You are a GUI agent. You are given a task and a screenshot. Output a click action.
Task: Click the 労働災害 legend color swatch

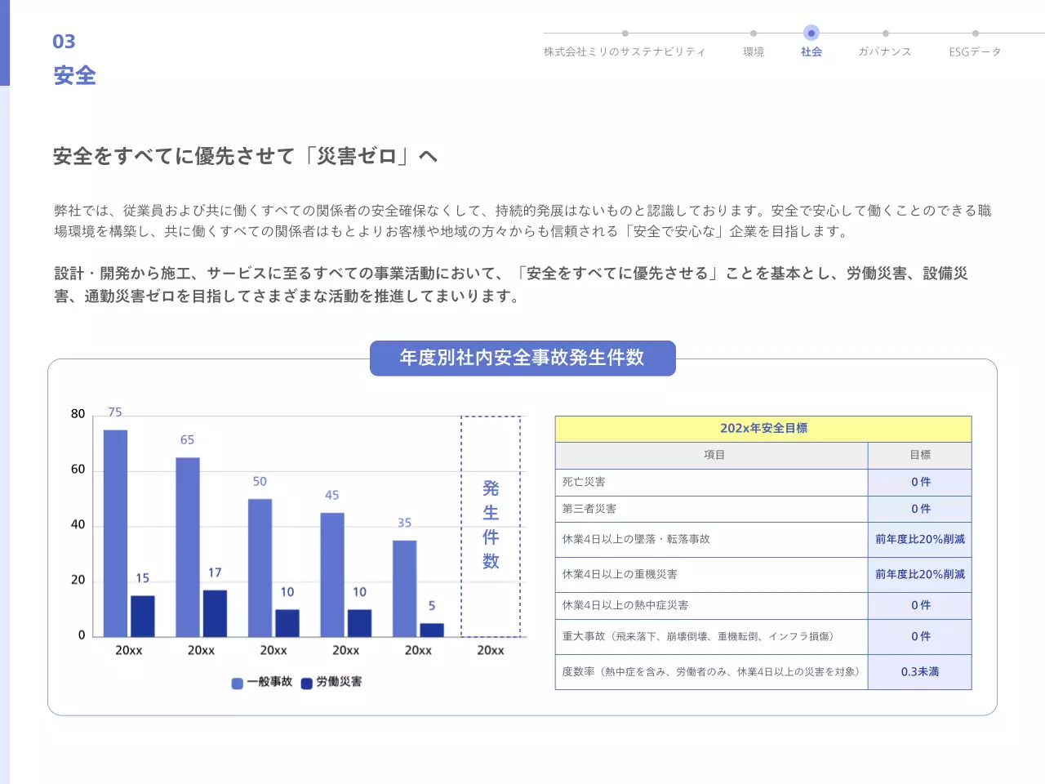[x=307, y=683]
